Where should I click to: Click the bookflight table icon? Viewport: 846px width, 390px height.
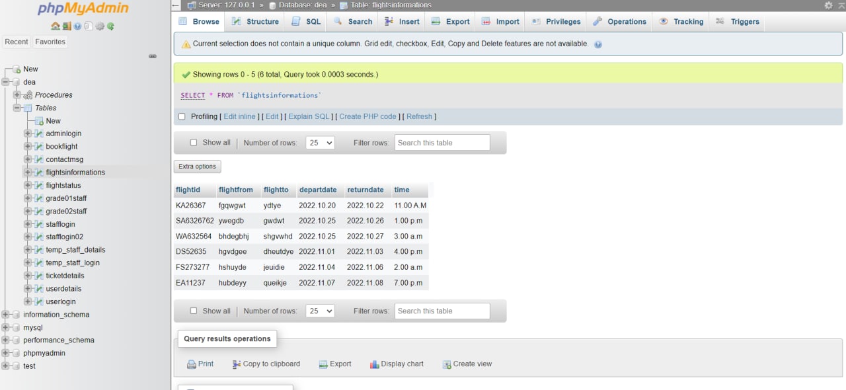39,147
